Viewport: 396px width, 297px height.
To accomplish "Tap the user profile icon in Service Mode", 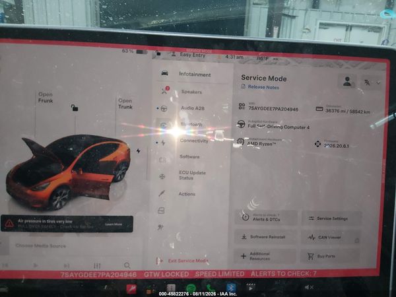I will click(347, 82).
